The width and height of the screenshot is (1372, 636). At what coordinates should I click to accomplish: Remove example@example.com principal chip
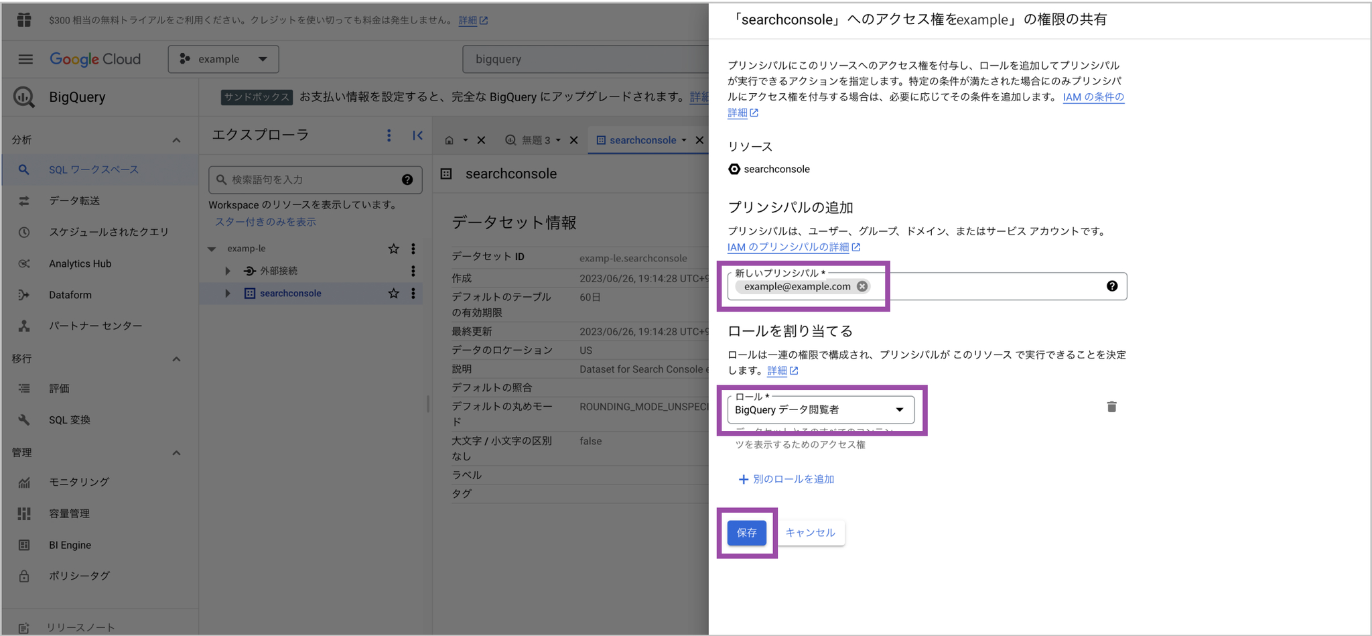862,286
